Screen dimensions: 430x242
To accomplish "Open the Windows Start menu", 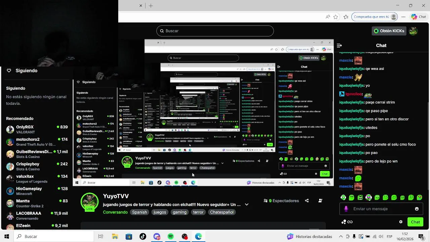I will [6, 237].
